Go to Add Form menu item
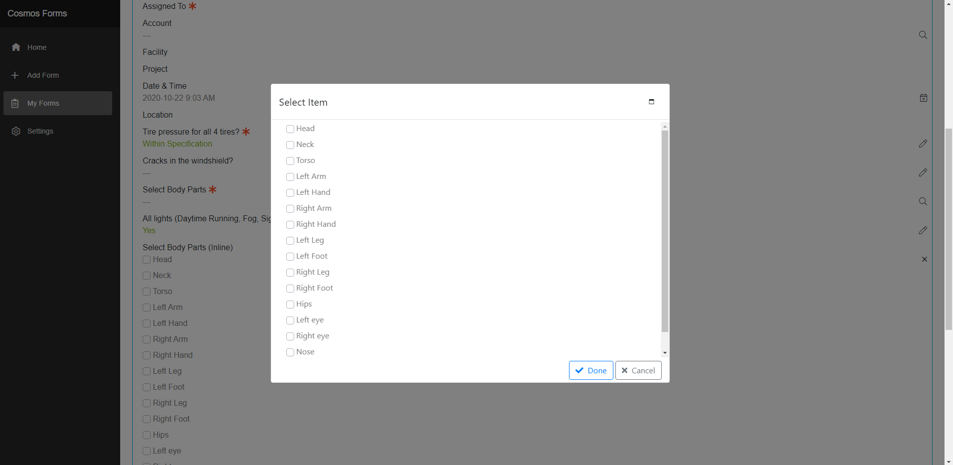 tap(43, 75)
